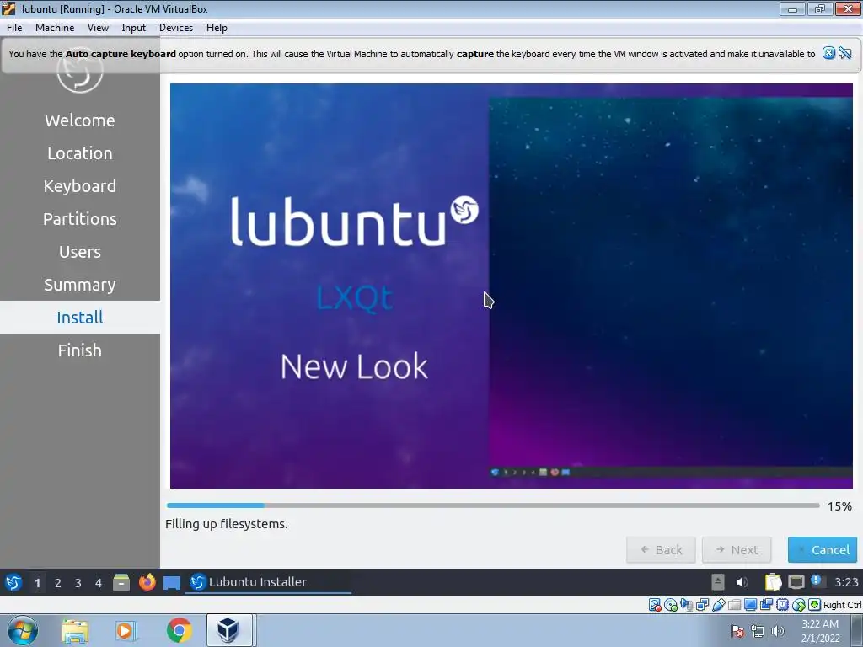863x647 pixels.
Task: Open the clipboard manager in Lubuntu tray
Action: [x=773, y=581]
